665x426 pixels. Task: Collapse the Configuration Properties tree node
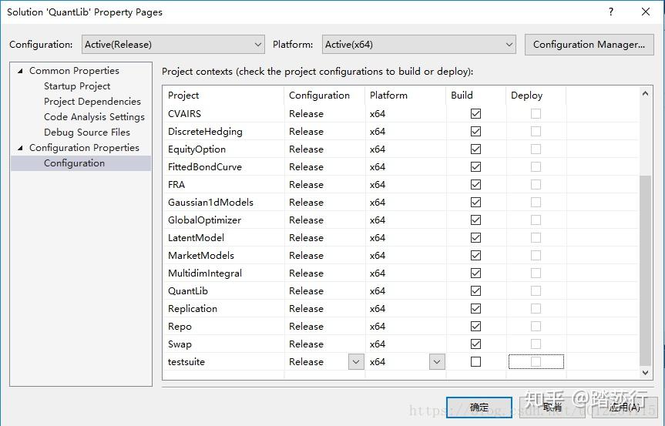click(21, 148)
